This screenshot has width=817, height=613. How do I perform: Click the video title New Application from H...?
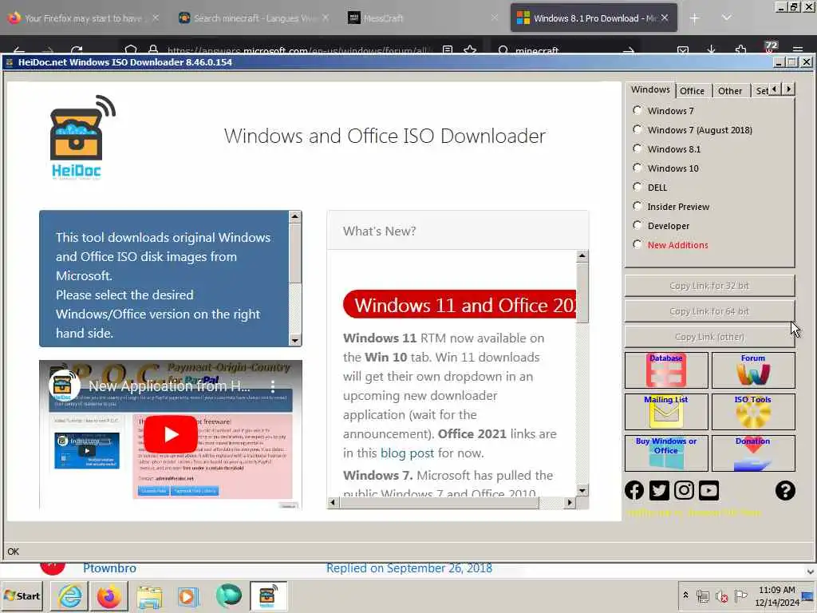(x=169, y=386)
